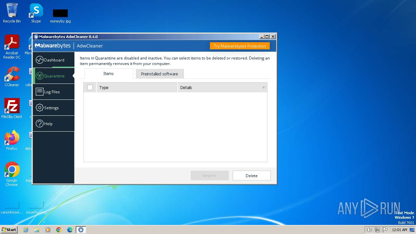The image size is (416, 234).
Task: Open the CCleaner desktop shortcut
Action: (12, 77)
